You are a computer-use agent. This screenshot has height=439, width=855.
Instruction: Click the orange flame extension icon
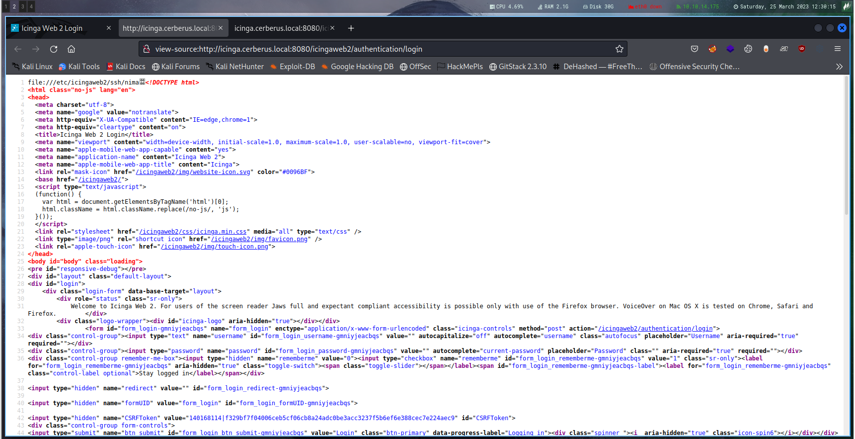pyautogui.click(x=766, y=49)
